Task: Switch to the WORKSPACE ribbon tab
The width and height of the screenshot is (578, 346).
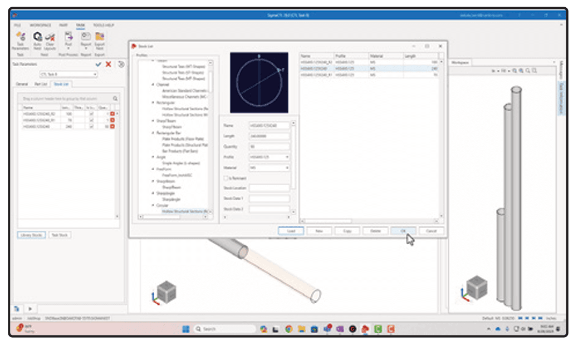Action: tap(41, 25)
